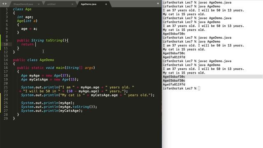Click the unsaved dot on AgeDemo.java tab
263x148 pixels.
point(106,4)
